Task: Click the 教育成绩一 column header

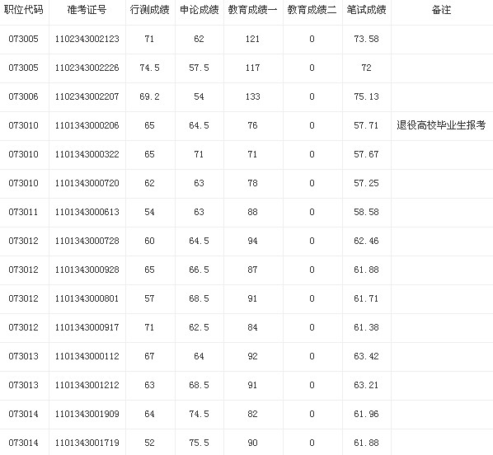Action: (253, 10)
